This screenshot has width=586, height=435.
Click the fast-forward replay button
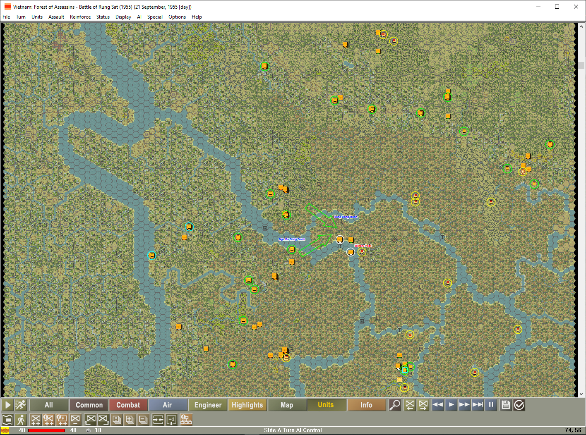pyautogui.click(x=464, y=405)
